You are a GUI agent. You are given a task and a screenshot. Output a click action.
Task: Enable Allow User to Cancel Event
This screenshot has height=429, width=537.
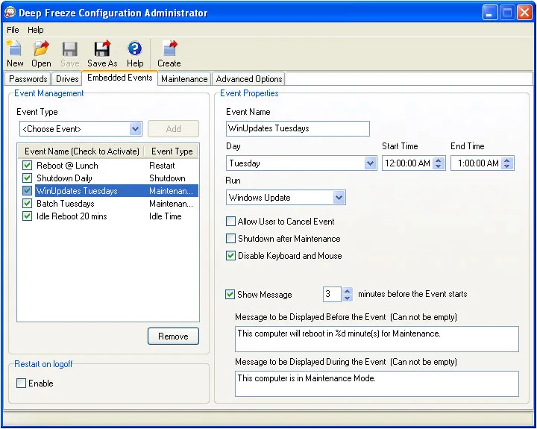(231, 222)
